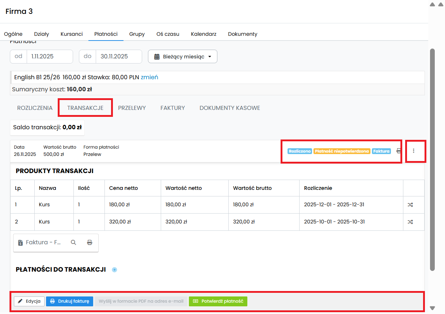Click the three-dot transaction options menu
This screenshot has height=314, width=445.
[414, 151]
